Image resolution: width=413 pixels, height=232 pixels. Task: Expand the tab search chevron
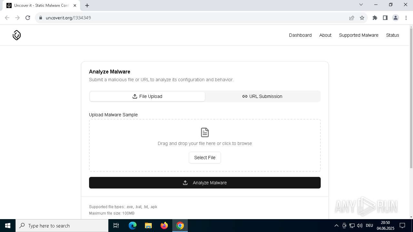click(361, 5)
